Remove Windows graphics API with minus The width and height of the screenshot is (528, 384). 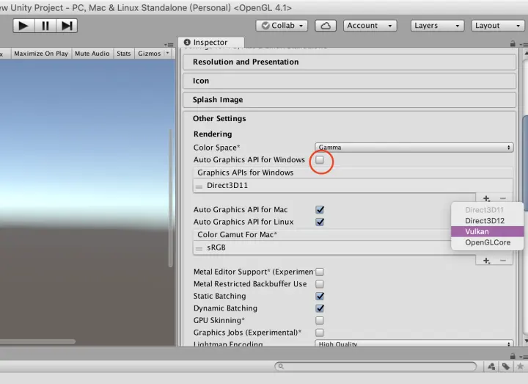coord(503,198)
